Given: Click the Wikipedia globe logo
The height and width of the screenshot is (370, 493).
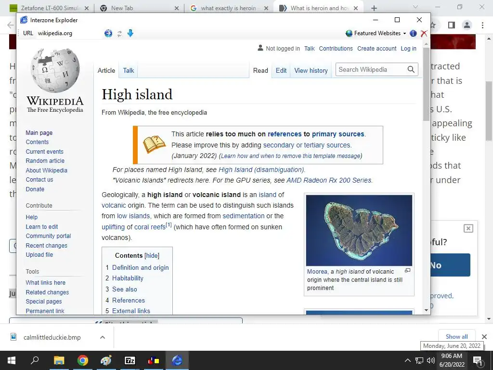Looking at the screenshot, I should click(55, 70).
